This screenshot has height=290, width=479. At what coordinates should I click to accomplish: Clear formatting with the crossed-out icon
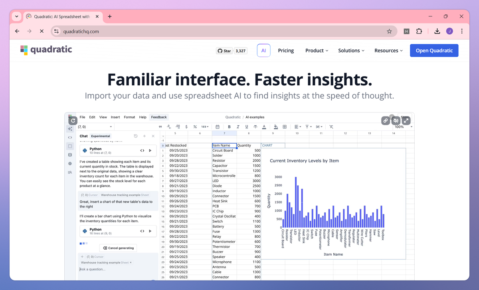click(331, 127)
